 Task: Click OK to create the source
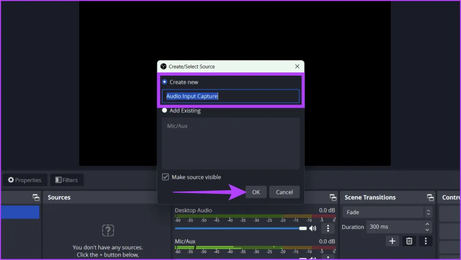click(x=256, y=192)
